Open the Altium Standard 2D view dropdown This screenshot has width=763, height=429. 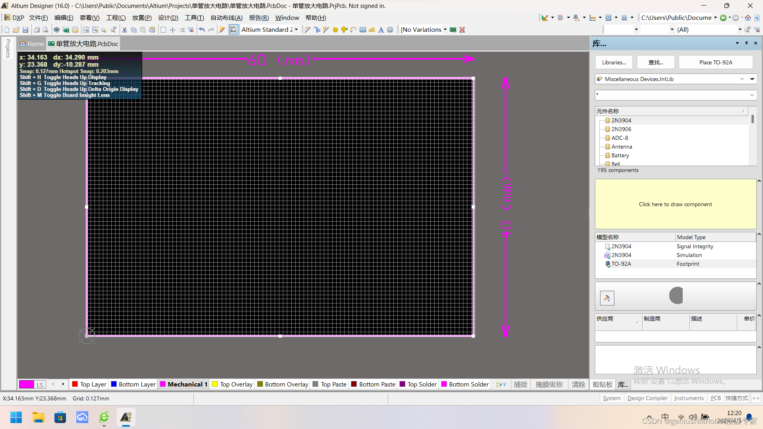[296, 30]
